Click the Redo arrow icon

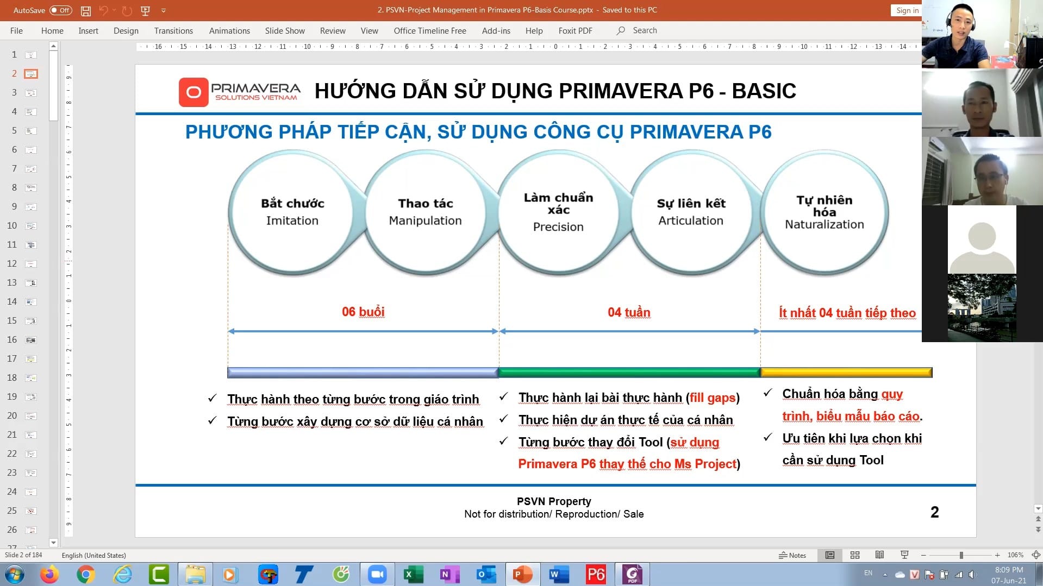(x=127, y=10)
